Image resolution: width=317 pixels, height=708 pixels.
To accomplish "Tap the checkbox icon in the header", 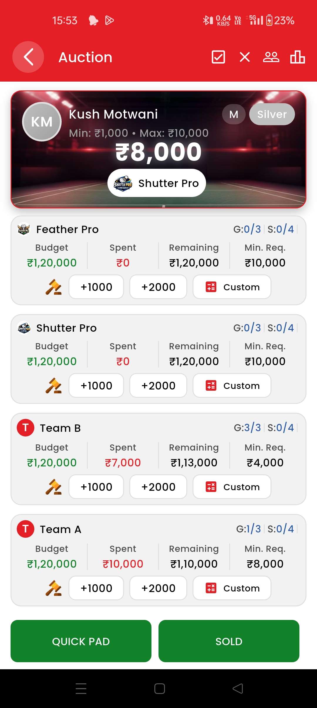I will click(218, 57).
